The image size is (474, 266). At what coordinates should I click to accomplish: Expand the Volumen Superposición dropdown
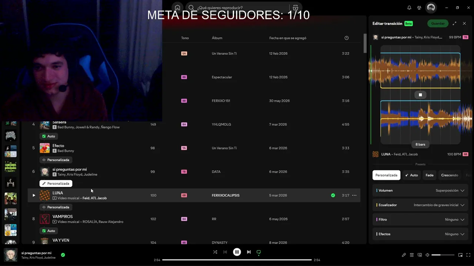(420, 191)
